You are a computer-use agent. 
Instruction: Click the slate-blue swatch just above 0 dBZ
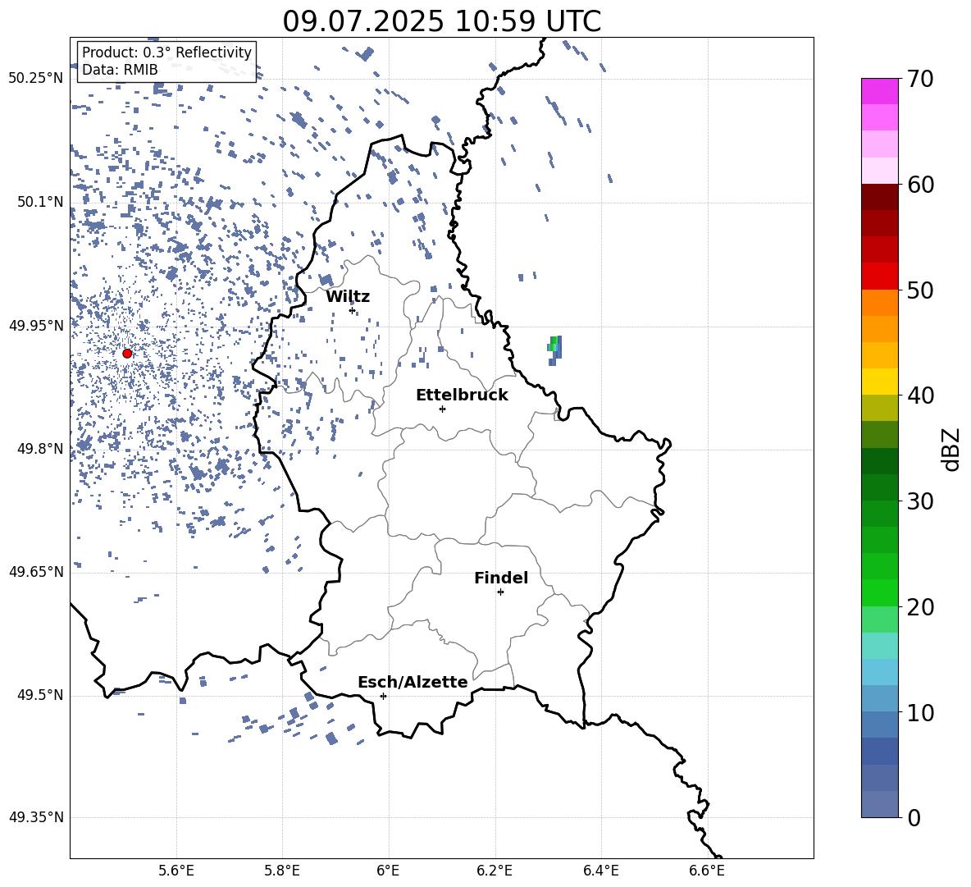coord(879,804)
